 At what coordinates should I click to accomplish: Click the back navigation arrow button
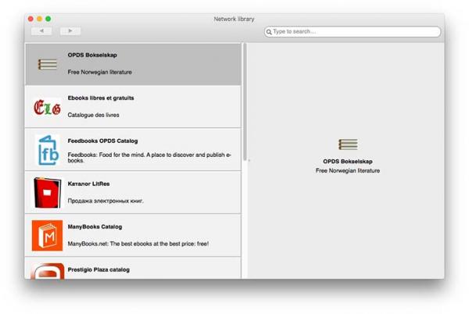tap(41, 30)
